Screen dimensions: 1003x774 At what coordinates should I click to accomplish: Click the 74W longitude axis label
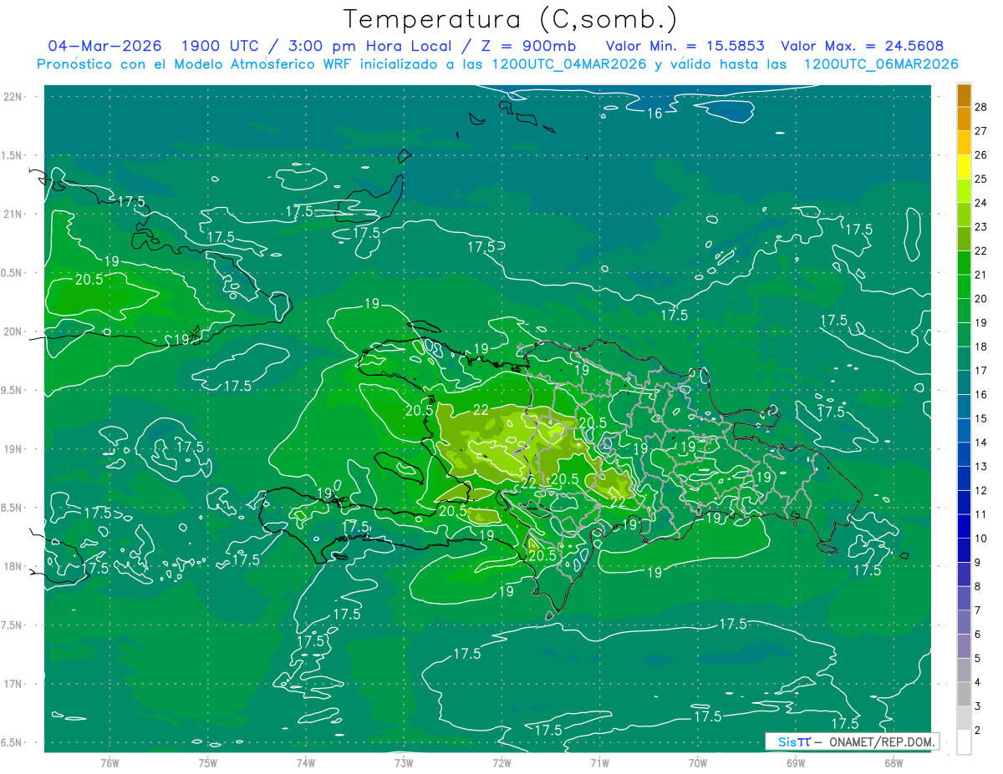tap(306, 762)
